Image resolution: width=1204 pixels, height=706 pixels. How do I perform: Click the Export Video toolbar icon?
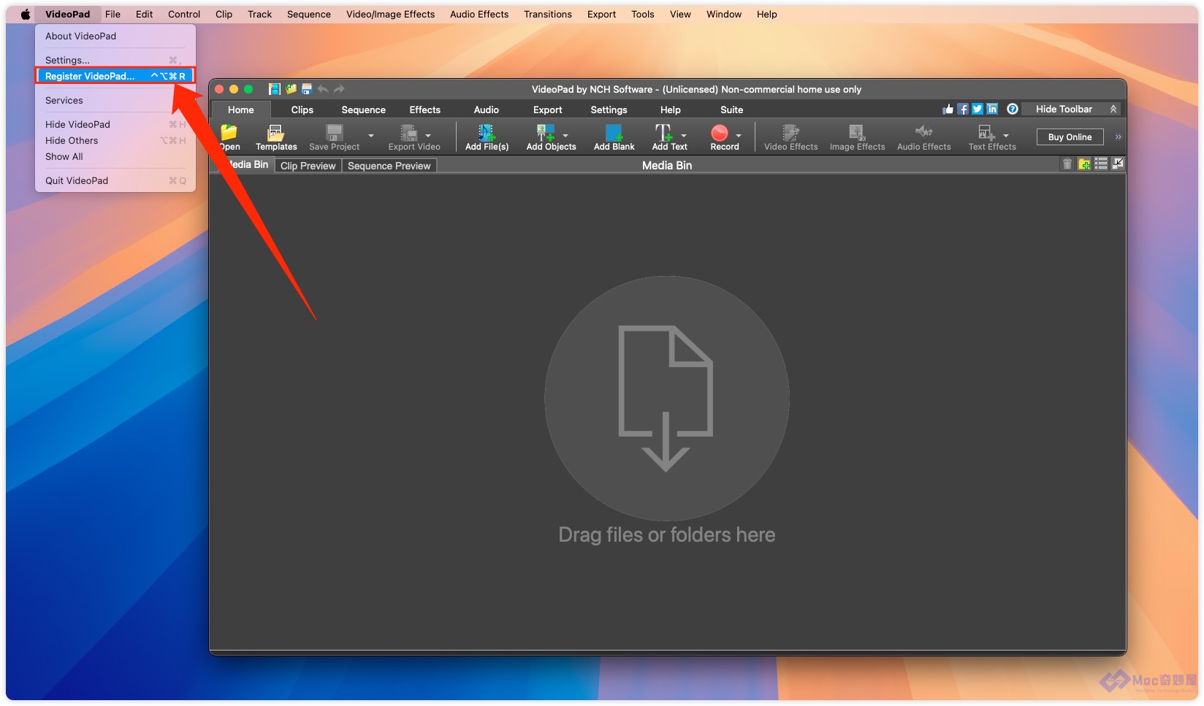pyautogui.click(x=409, y=133)
